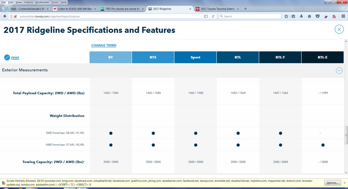Image resolution: width=348 pixels, height=189 pixels.
Task: Click the scrollbar up arrow
Action: (x=346, y=41)
